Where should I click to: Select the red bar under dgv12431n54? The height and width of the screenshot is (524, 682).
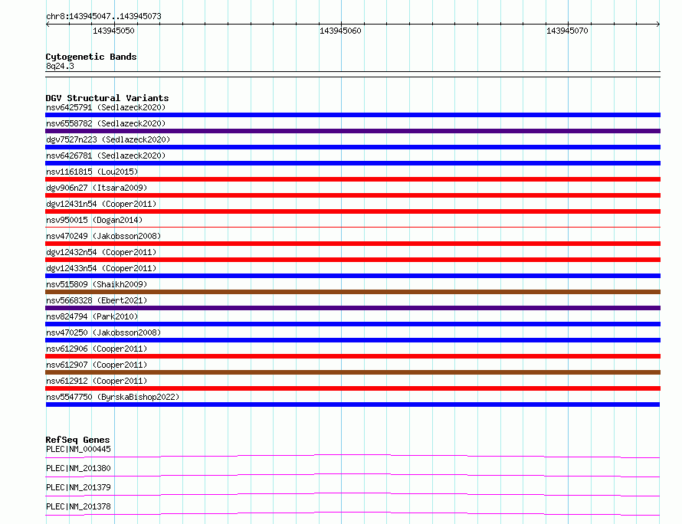(352, 211)
